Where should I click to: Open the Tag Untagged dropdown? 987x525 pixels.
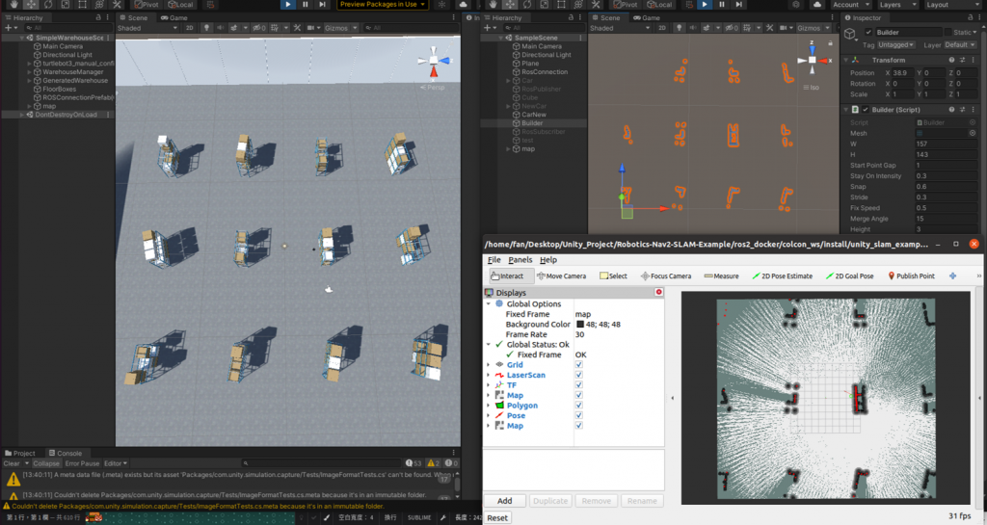tap(897, 44)
